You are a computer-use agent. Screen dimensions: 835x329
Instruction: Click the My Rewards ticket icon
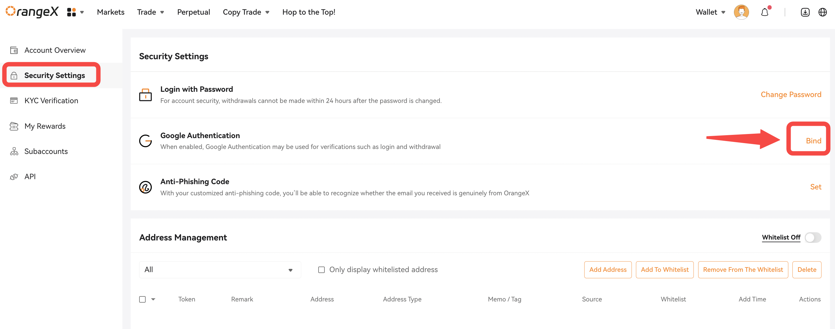pyautogui.click(x=14, y=126)
